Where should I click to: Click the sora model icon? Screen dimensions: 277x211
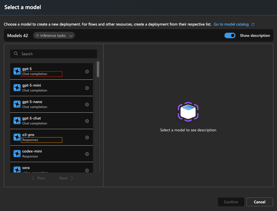(x=17, y=169)
